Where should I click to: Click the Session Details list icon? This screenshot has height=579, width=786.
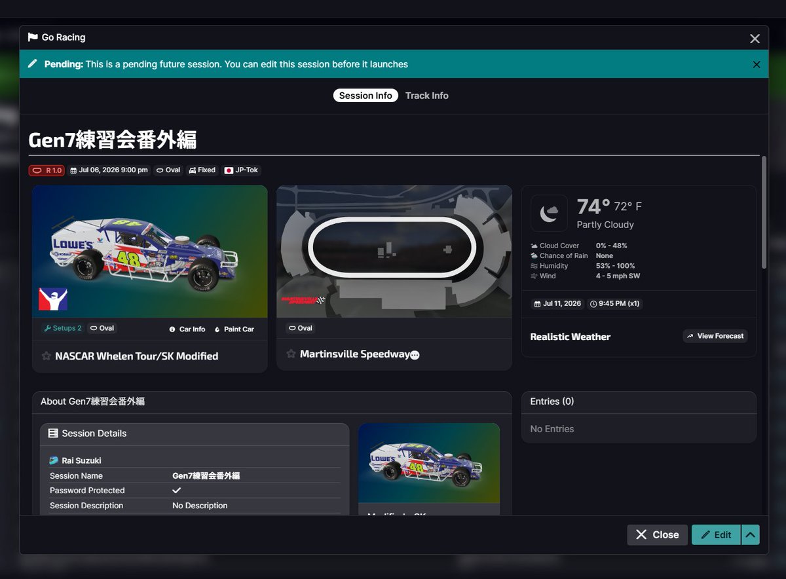point(54,434)
